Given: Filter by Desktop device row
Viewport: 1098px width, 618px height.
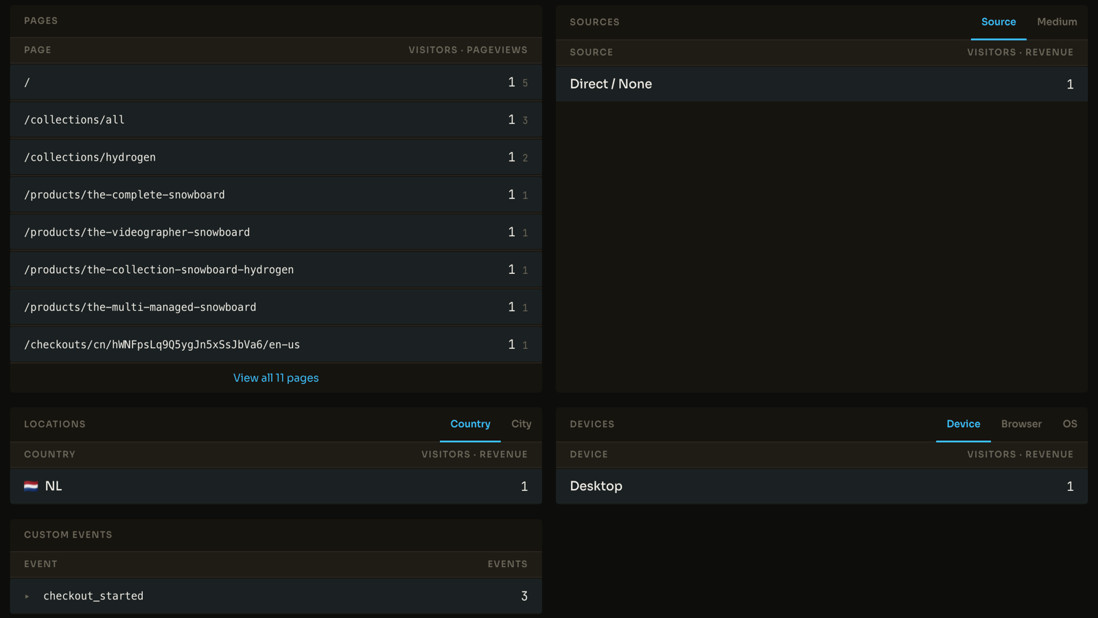Looking at the screenshot, I should pyautogui.click(x=821, y=486).
